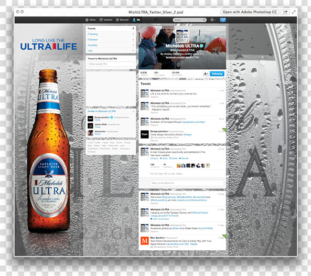Expand the Similar to Michelob ULTRA chevron
The height and width of the screenshot is (276, 311).
(x=133, y=111)
